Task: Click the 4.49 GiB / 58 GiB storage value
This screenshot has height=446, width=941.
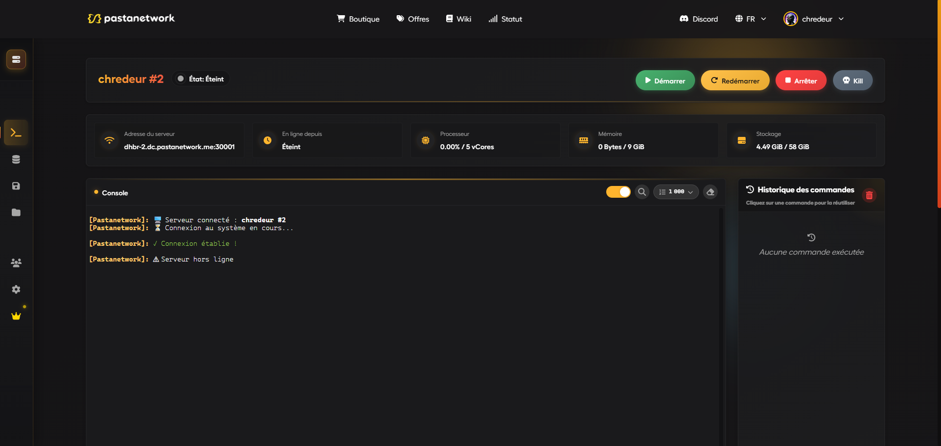Action: point(782,147)
